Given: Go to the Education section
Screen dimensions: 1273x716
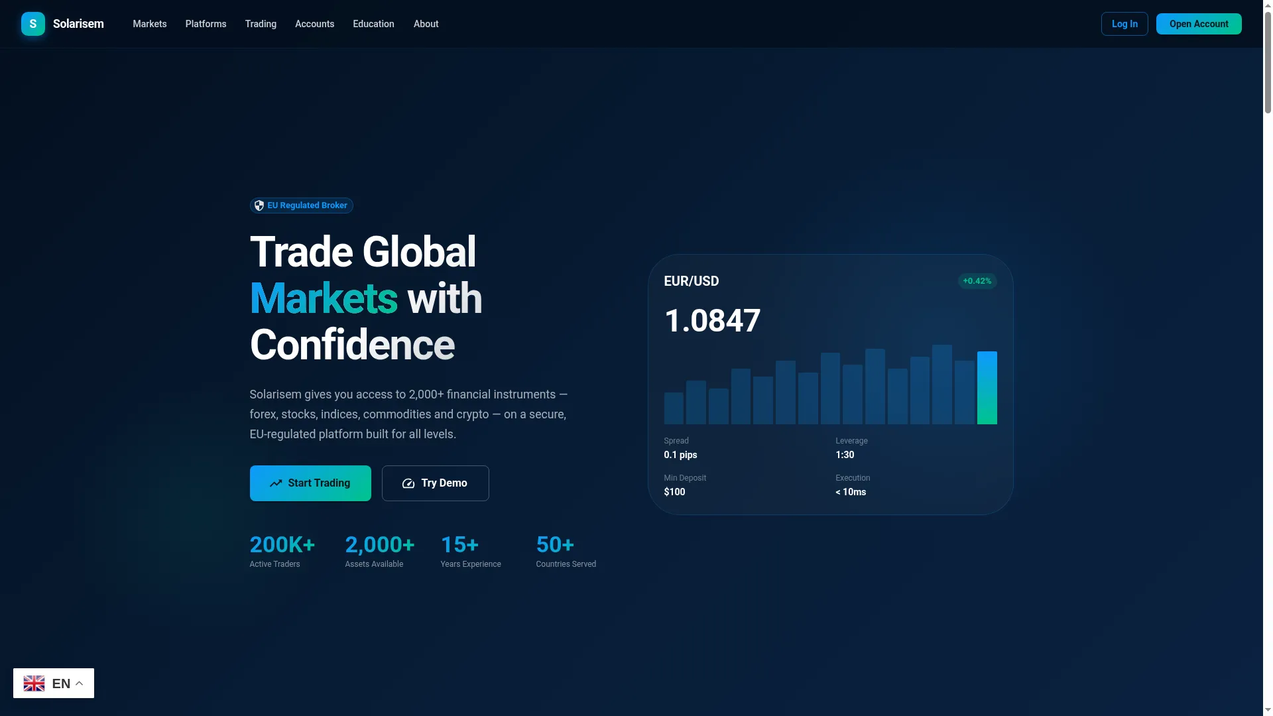Looking at the screenshot, I should click(373, 24).
